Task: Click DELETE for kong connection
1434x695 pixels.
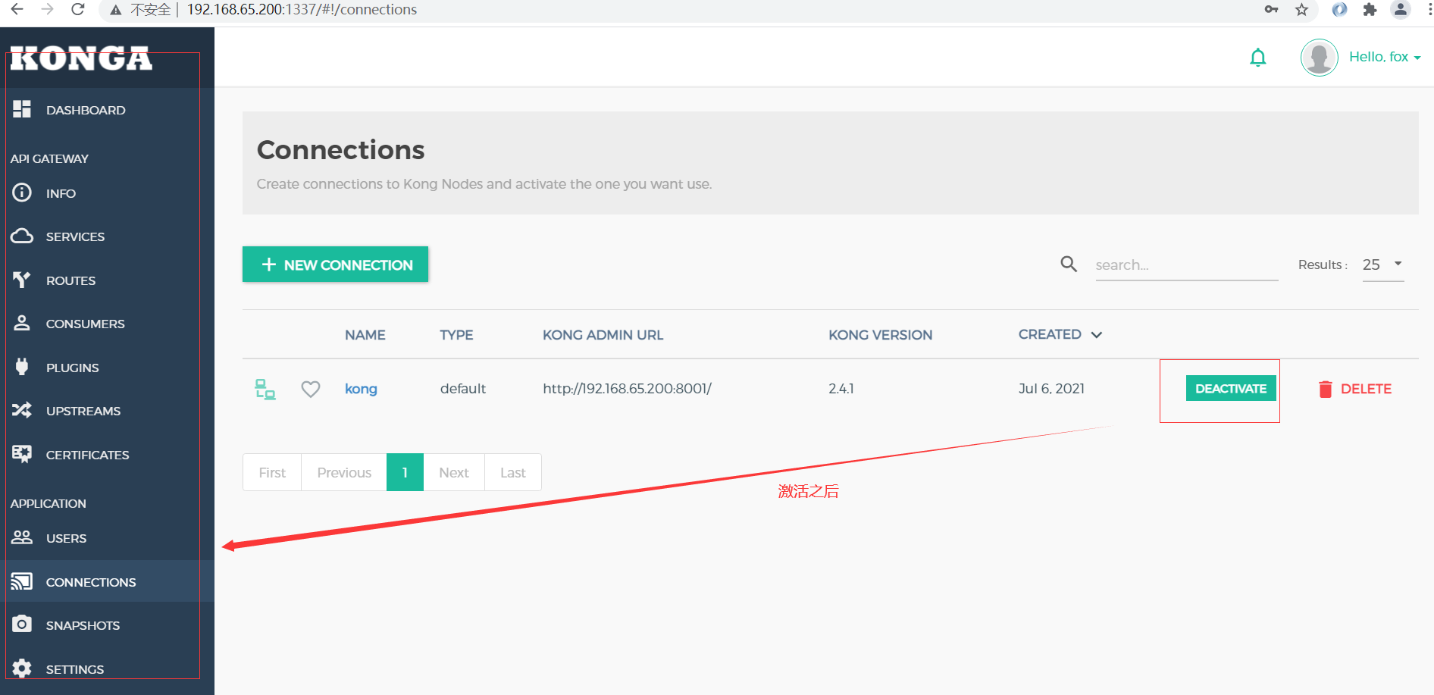Action: click(x=1354, y=389)
